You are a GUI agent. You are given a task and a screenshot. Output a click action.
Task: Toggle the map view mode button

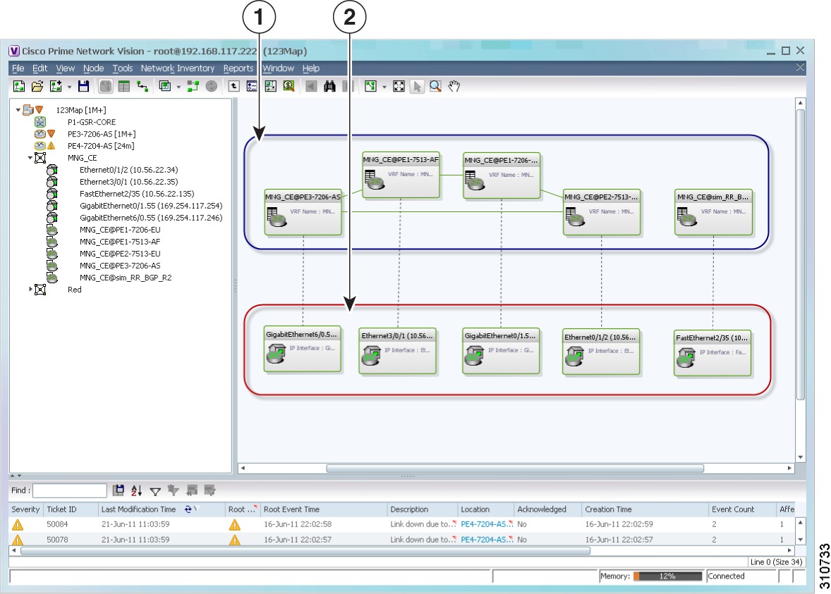point(106,86)
